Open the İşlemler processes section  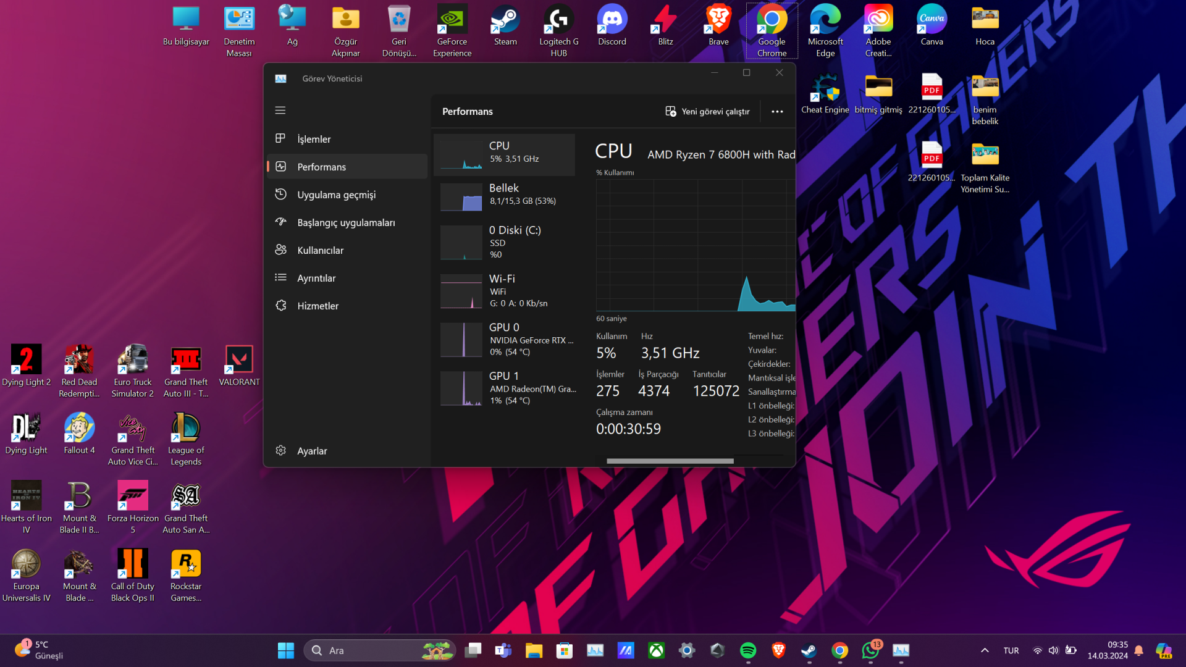pyautogui.click(x=314, y=139)
